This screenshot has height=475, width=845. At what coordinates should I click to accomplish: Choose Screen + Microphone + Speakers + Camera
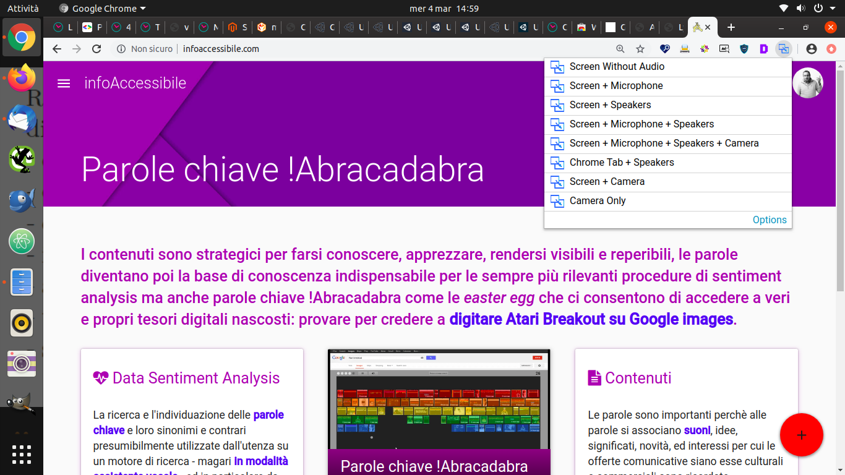coord(664,143)
